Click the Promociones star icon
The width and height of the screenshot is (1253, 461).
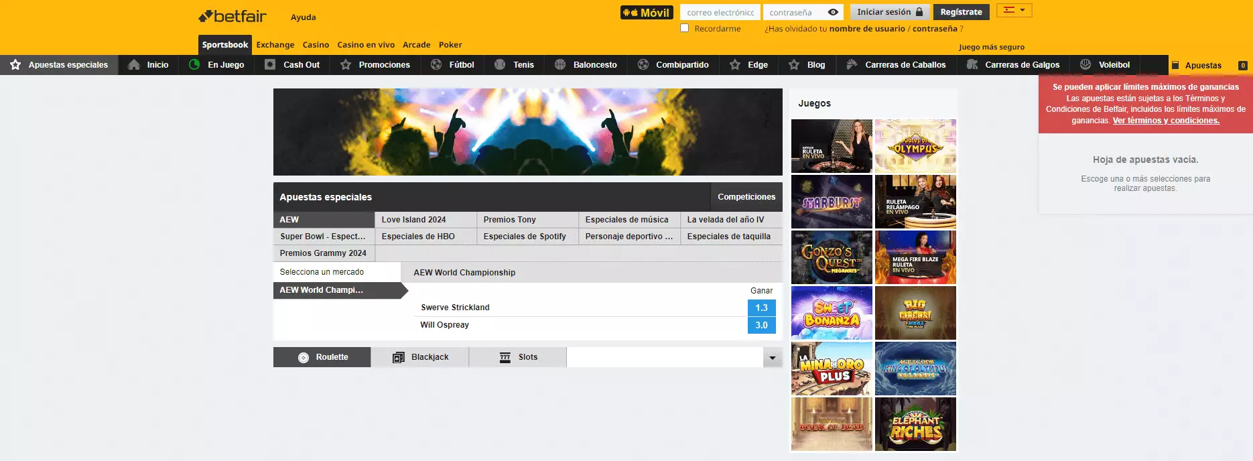click(x=346, y=65)
